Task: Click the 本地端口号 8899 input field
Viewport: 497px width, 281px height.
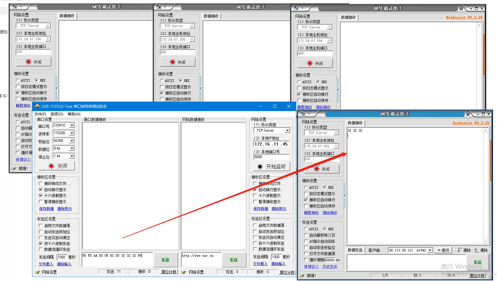Action: 271,157
